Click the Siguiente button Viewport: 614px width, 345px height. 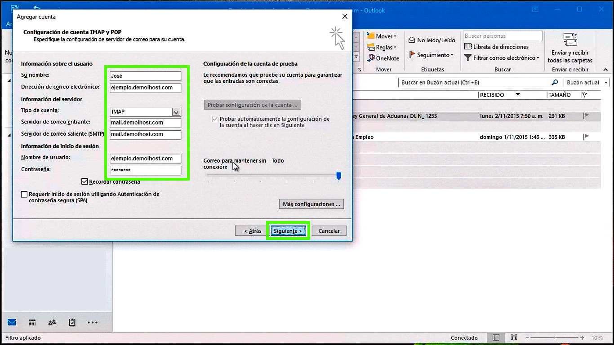click(288, 231)
